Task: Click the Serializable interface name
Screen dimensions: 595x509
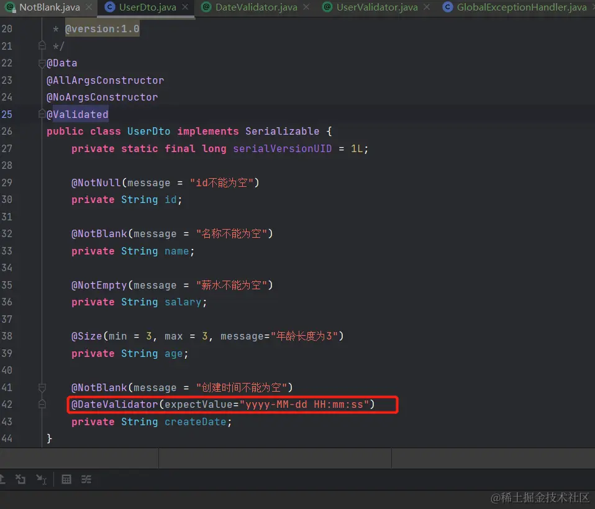Action: pos(282,131)
